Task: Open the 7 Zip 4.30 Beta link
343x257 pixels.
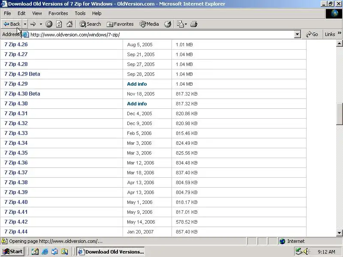Action: 22,93
